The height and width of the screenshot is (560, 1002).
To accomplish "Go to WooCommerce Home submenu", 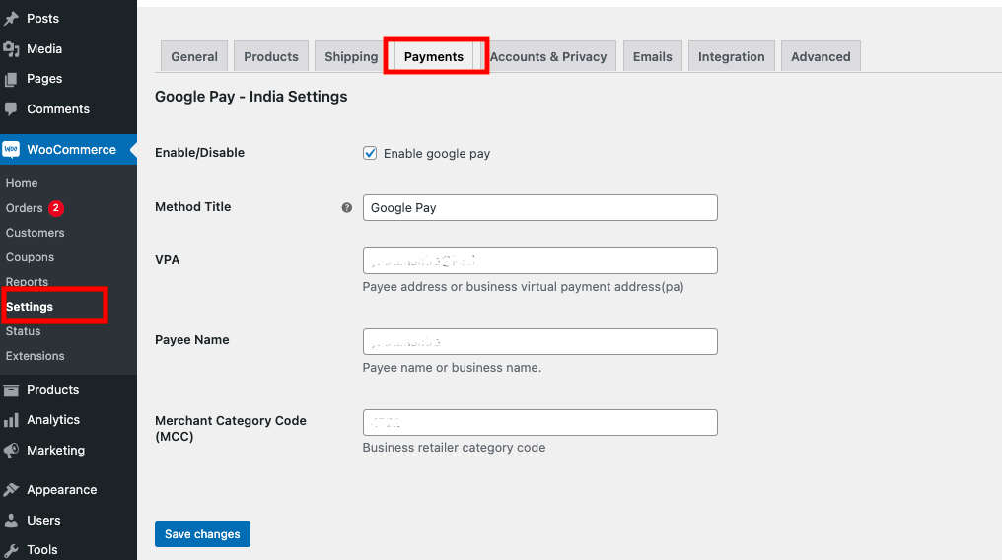I will (22, 183).
